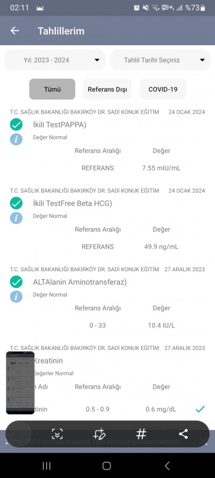Open the Tahlil Tarihi Seçiniz dropdown
The width and height of the screenshot is (215, 478).
[x=160, y=60]
